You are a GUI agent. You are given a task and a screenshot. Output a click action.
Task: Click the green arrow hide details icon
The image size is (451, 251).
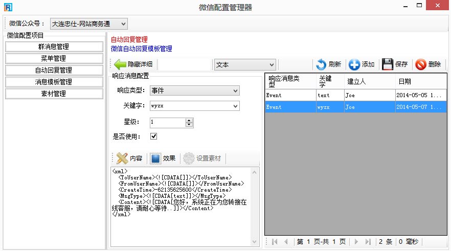(x=120, y=64)
